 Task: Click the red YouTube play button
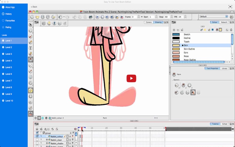point(131,78)
